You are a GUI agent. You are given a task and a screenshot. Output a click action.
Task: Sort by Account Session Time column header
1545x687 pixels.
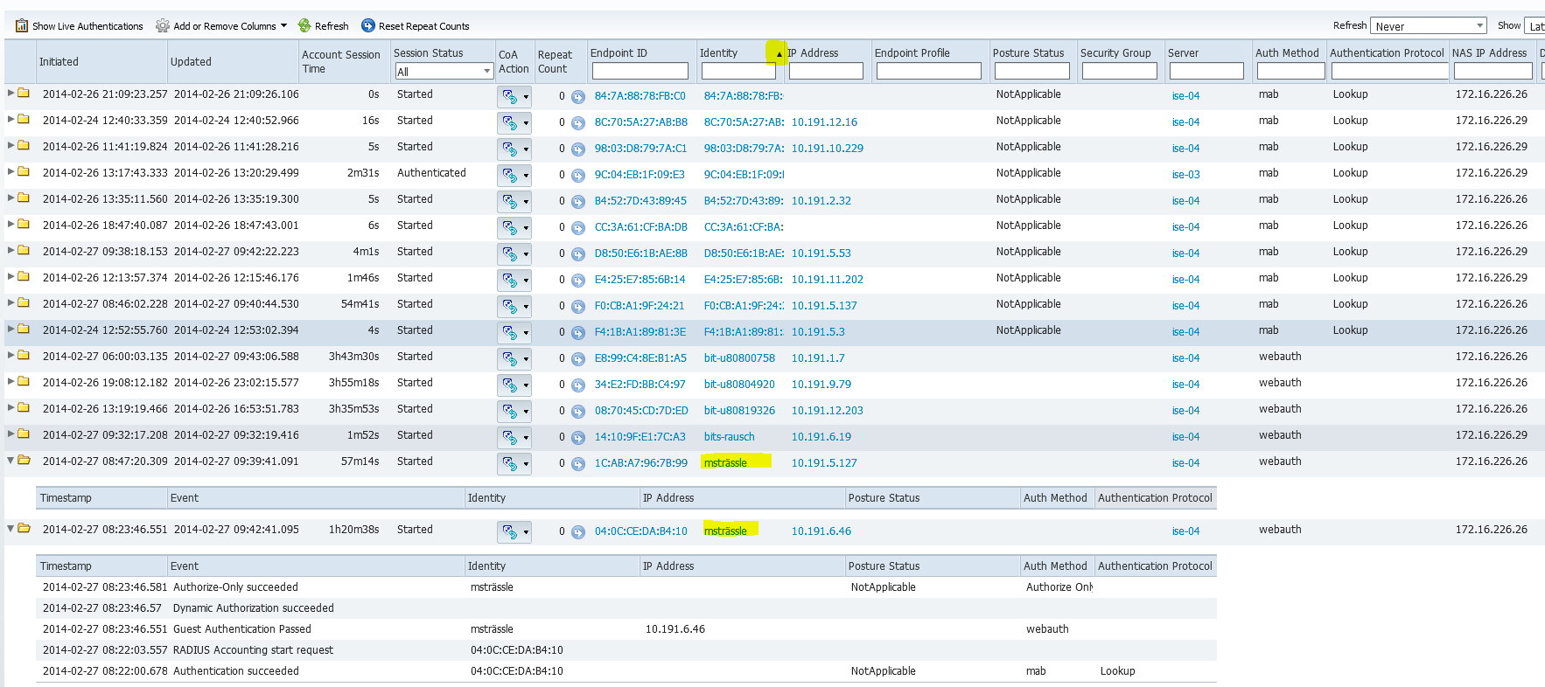341,62
